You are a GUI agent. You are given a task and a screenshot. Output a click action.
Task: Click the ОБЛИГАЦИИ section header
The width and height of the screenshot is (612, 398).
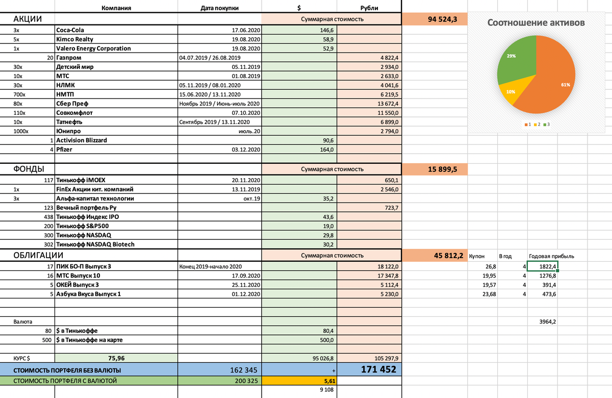38,255
